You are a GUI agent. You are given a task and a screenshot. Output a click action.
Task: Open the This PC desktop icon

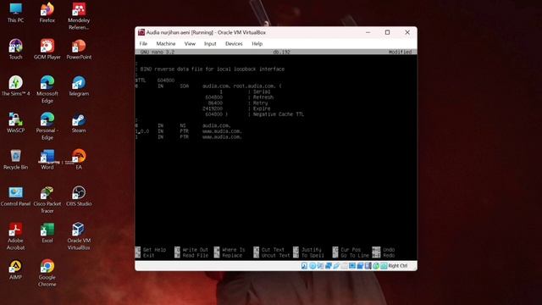(15, 13)
